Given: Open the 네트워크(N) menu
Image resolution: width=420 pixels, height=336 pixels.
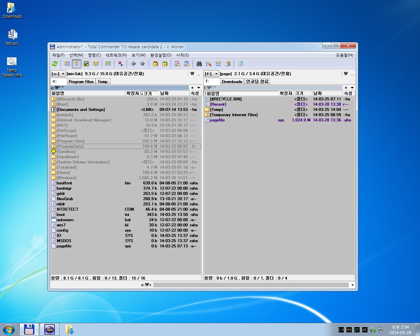Looking at the screenshot, I should [116, 55].
